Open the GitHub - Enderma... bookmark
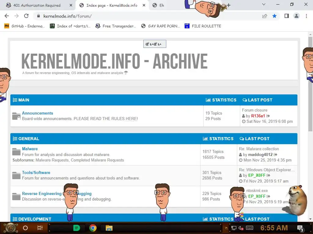The height and width of the screenshot is (234, 313). (24, 26)
